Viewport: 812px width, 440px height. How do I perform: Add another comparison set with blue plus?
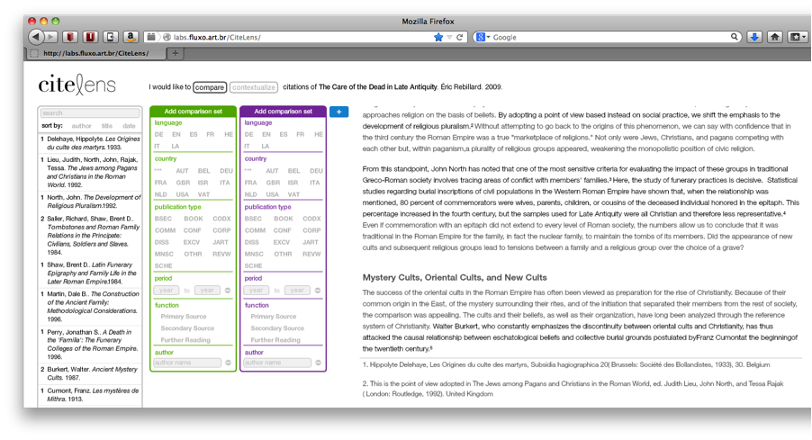coord(338,112)
